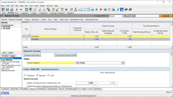
Task: Click the Add button
Action: 4,53
